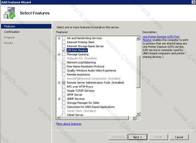Select the Features step in sidebar
This screenshot has width=196, height=143.
26,26
